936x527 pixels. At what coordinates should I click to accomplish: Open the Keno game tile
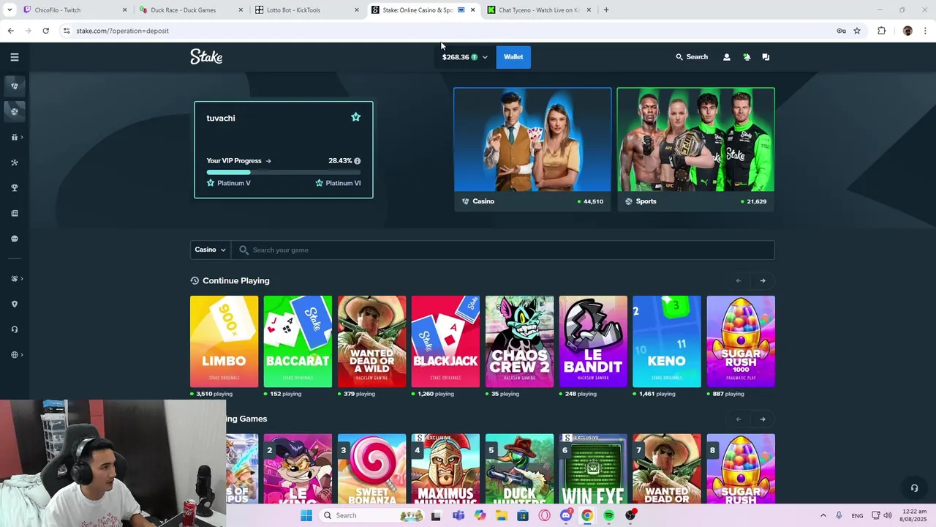667,341
